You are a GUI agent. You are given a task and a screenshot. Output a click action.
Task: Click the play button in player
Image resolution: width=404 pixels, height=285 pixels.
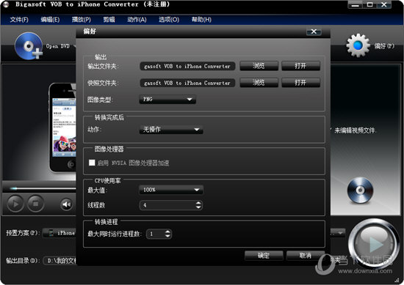coord(15,204)
